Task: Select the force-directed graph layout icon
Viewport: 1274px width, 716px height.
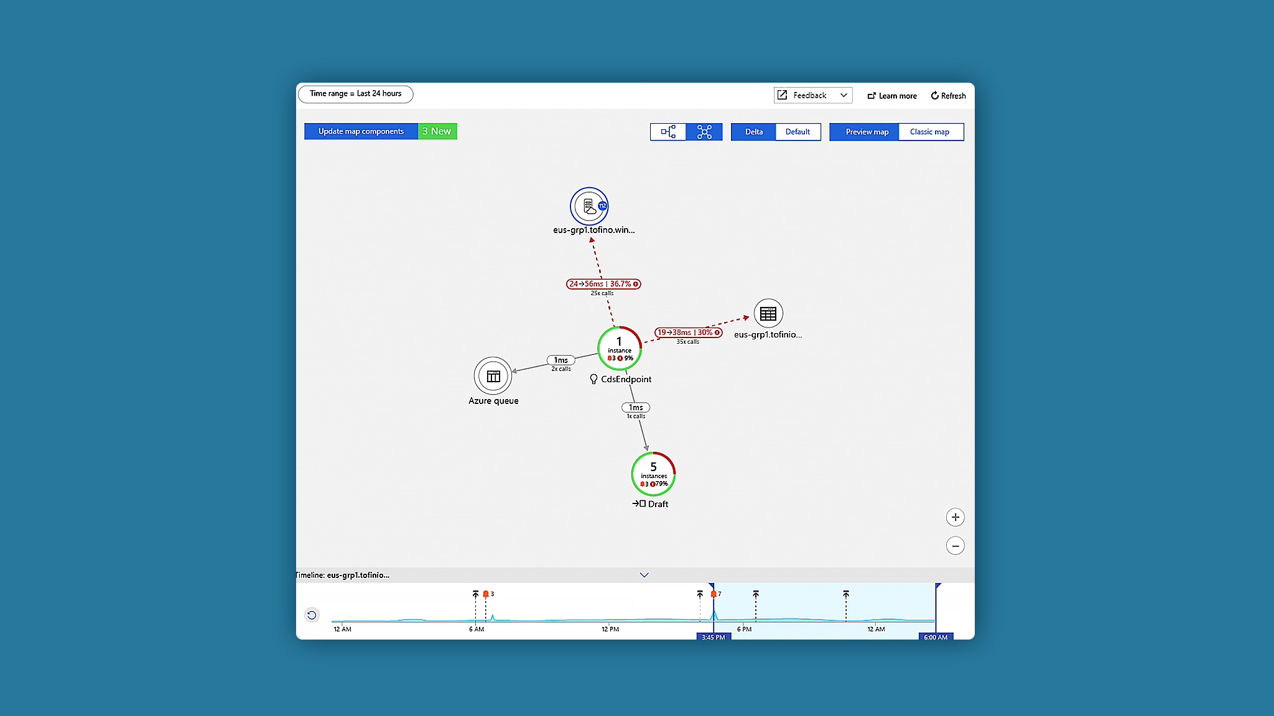Action: coord(704,132)
